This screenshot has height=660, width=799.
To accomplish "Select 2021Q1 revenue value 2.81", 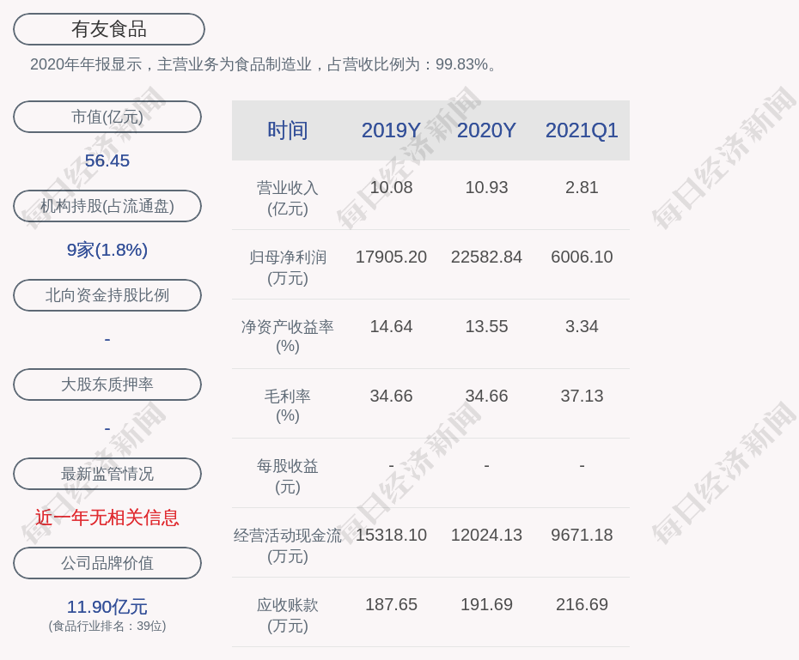I will 582,187.
